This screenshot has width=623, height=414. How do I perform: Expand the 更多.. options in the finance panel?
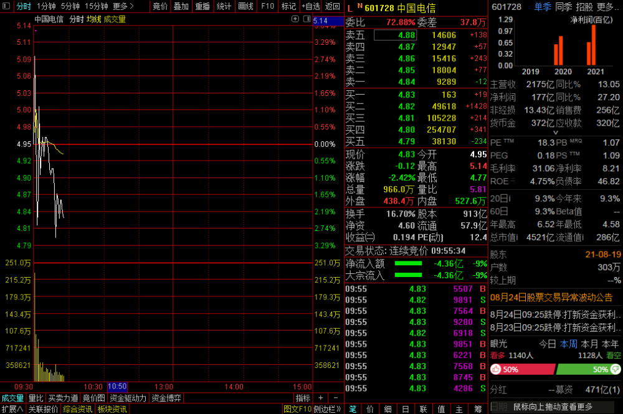point(608,7)
